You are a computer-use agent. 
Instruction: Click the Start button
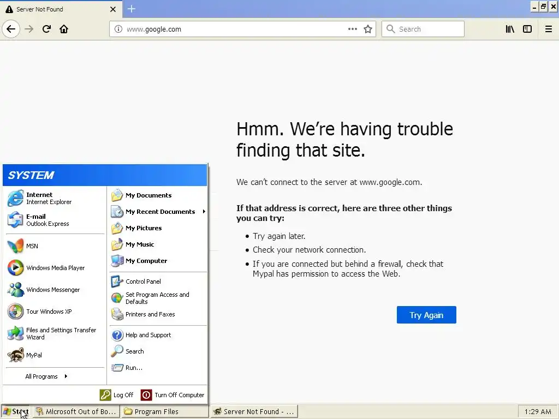point(16,411)
